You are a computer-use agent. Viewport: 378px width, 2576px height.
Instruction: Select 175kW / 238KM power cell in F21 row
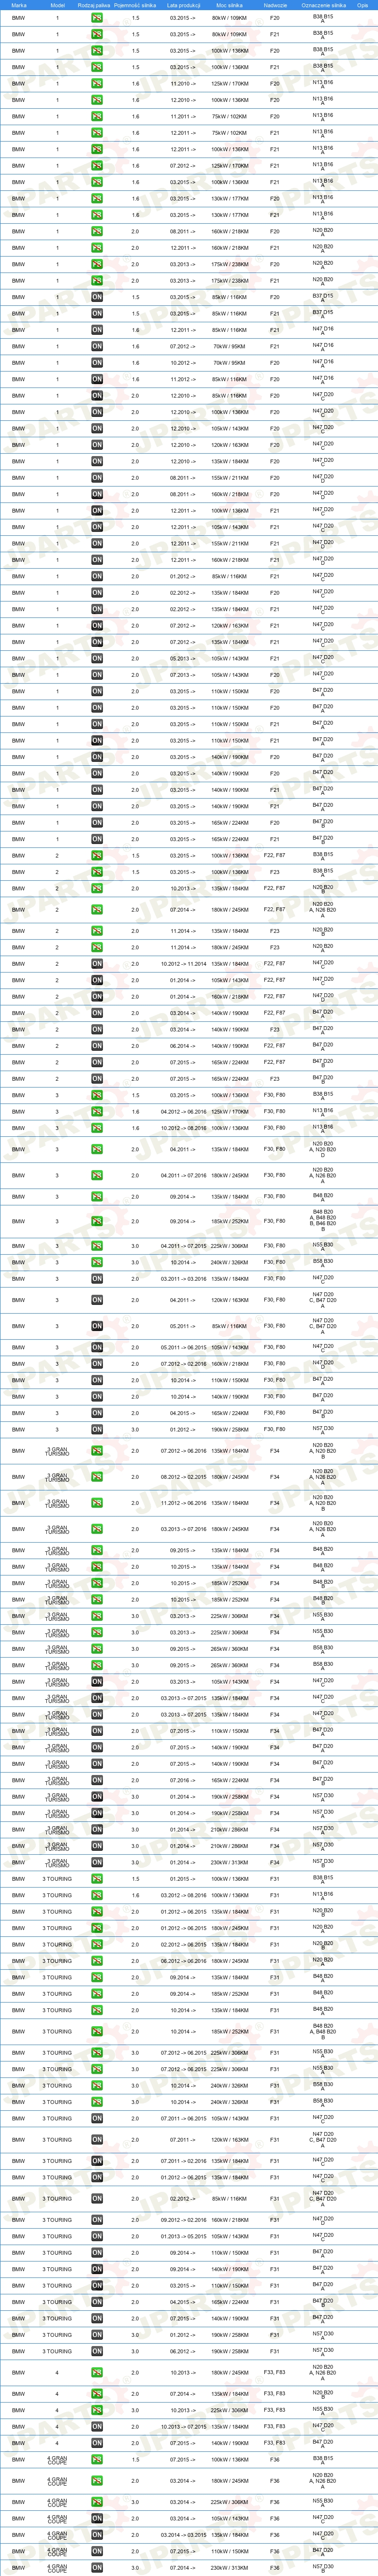pyautogui.click(x=229, y=281)
